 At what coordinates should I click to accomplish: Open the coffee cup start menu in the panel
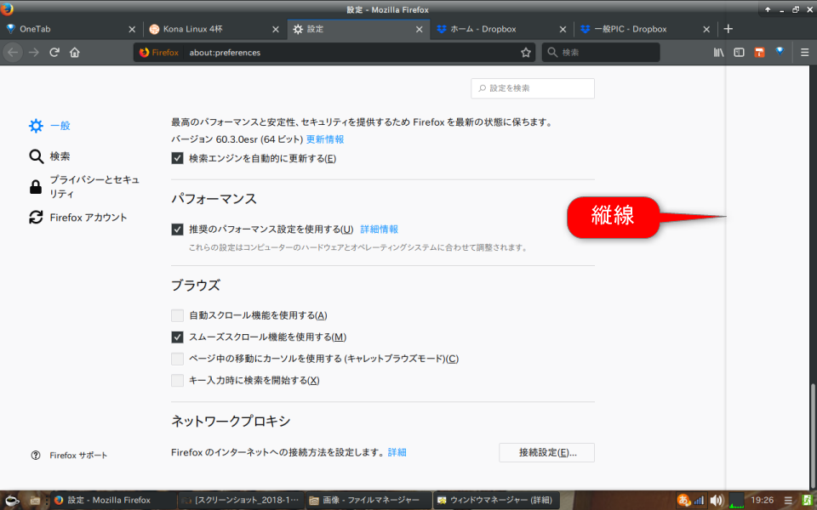tap(11, 501)
